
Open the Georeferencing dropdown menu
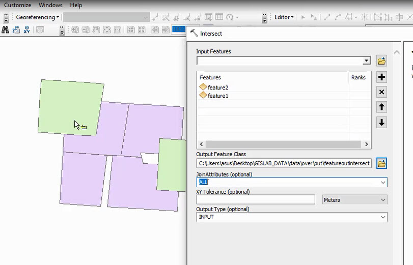pos(38,17)
